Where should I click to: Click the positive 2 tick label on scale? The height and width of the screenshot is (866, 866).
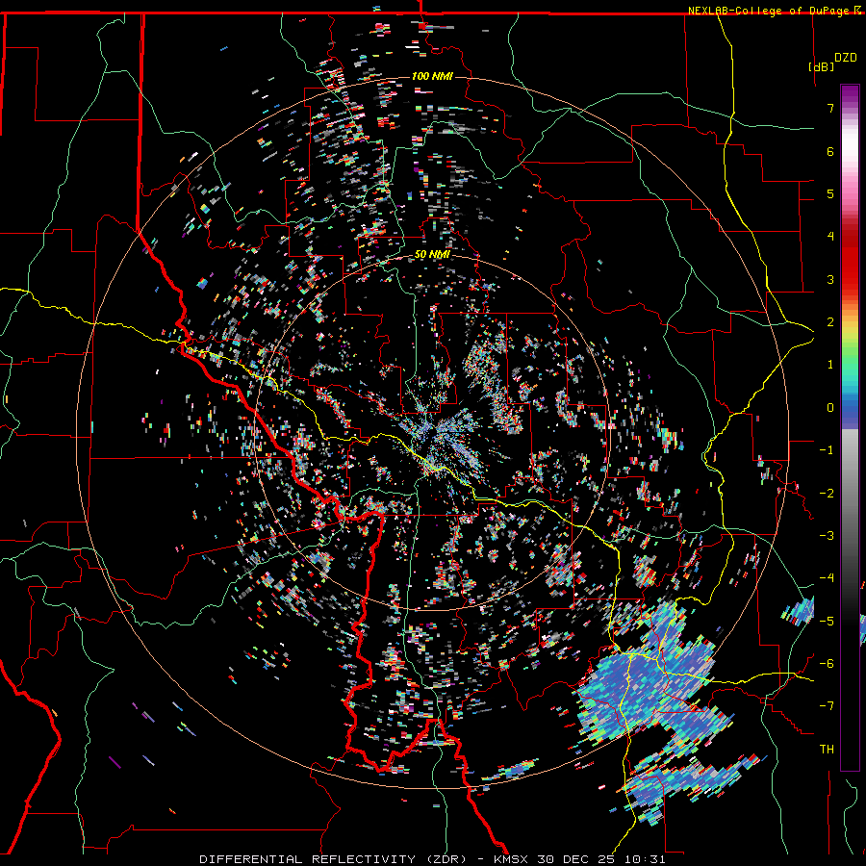(x=830, y=322)
